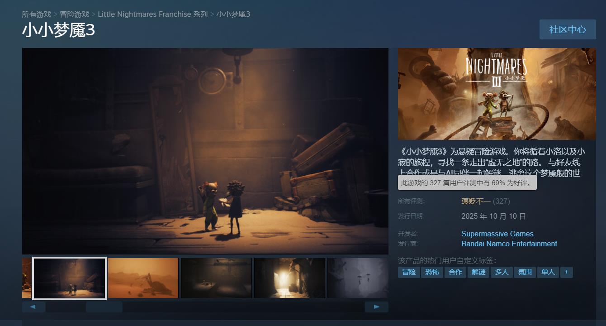The height and width of the screenshot is (326, 606).
Task: Select the dark room screenshot thumbnail
Action: click(x=216, y=278)
